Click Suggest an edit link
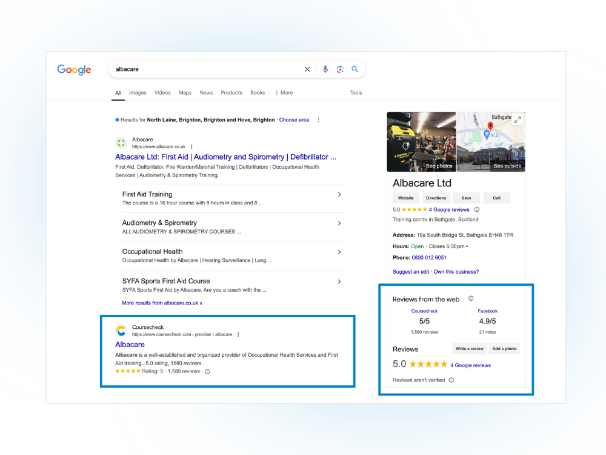Image resolution: width=606 pixels, height=455 pixels. click(x=411, y=272)
